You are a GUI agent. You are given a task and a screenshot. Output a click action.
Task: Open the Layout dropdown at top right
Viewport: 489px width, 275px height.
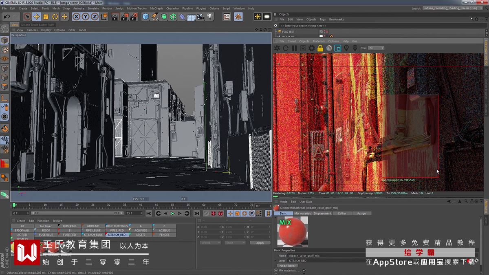pos(452,8)
